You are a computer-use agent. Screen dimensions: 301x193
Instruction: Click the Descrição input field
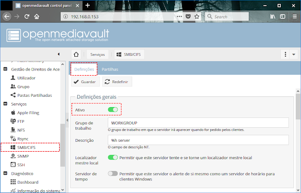click(x=198, y=140)
